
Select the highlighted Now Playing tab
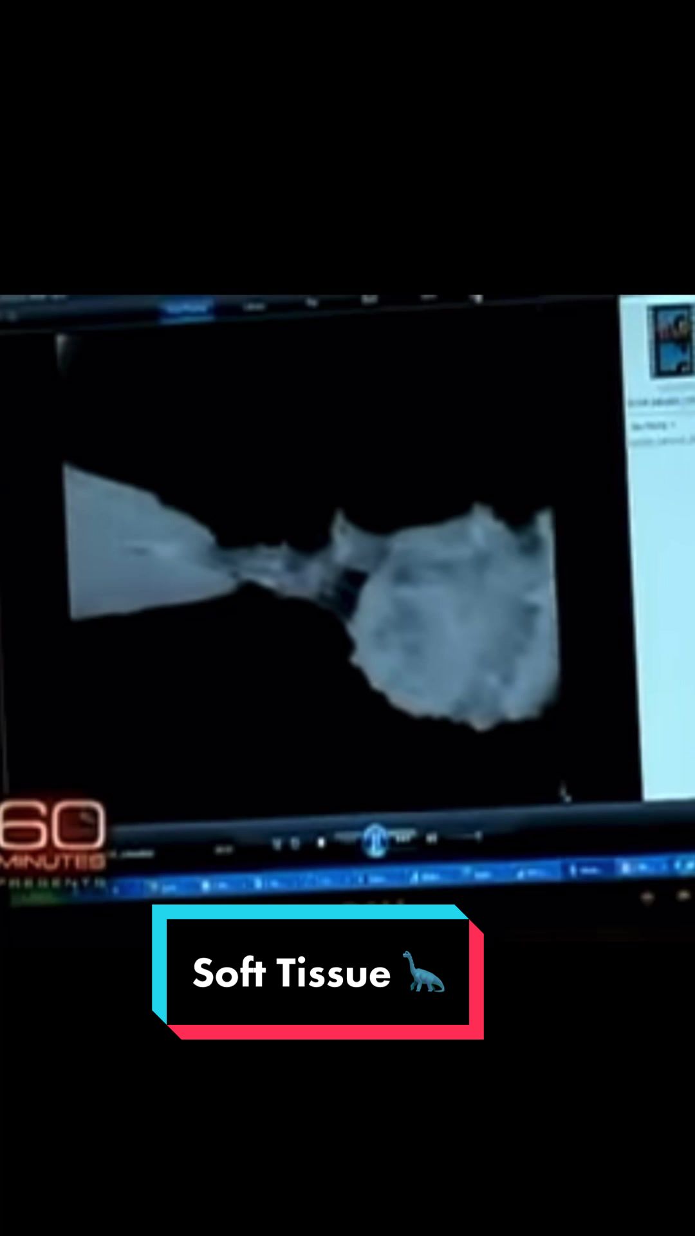point(187,308)
